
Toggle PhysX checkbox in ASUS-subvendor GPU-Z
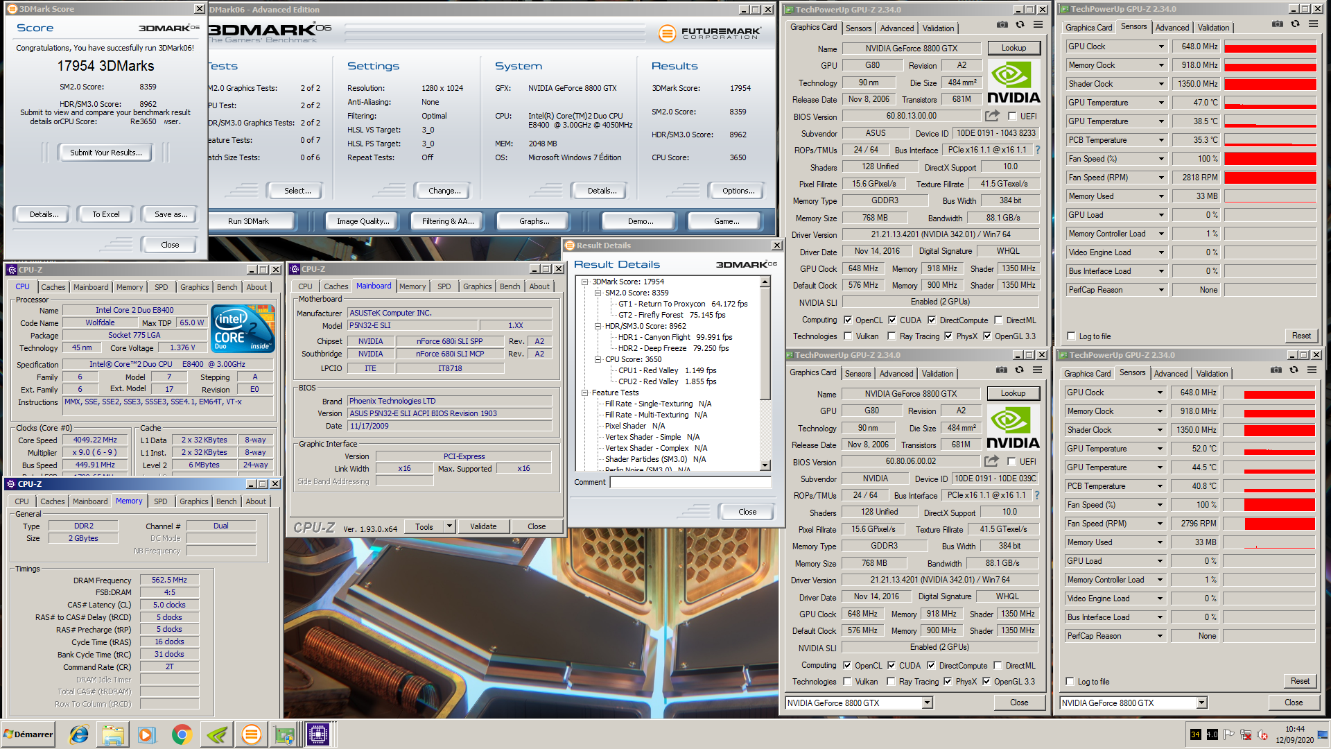pos(948,336)
